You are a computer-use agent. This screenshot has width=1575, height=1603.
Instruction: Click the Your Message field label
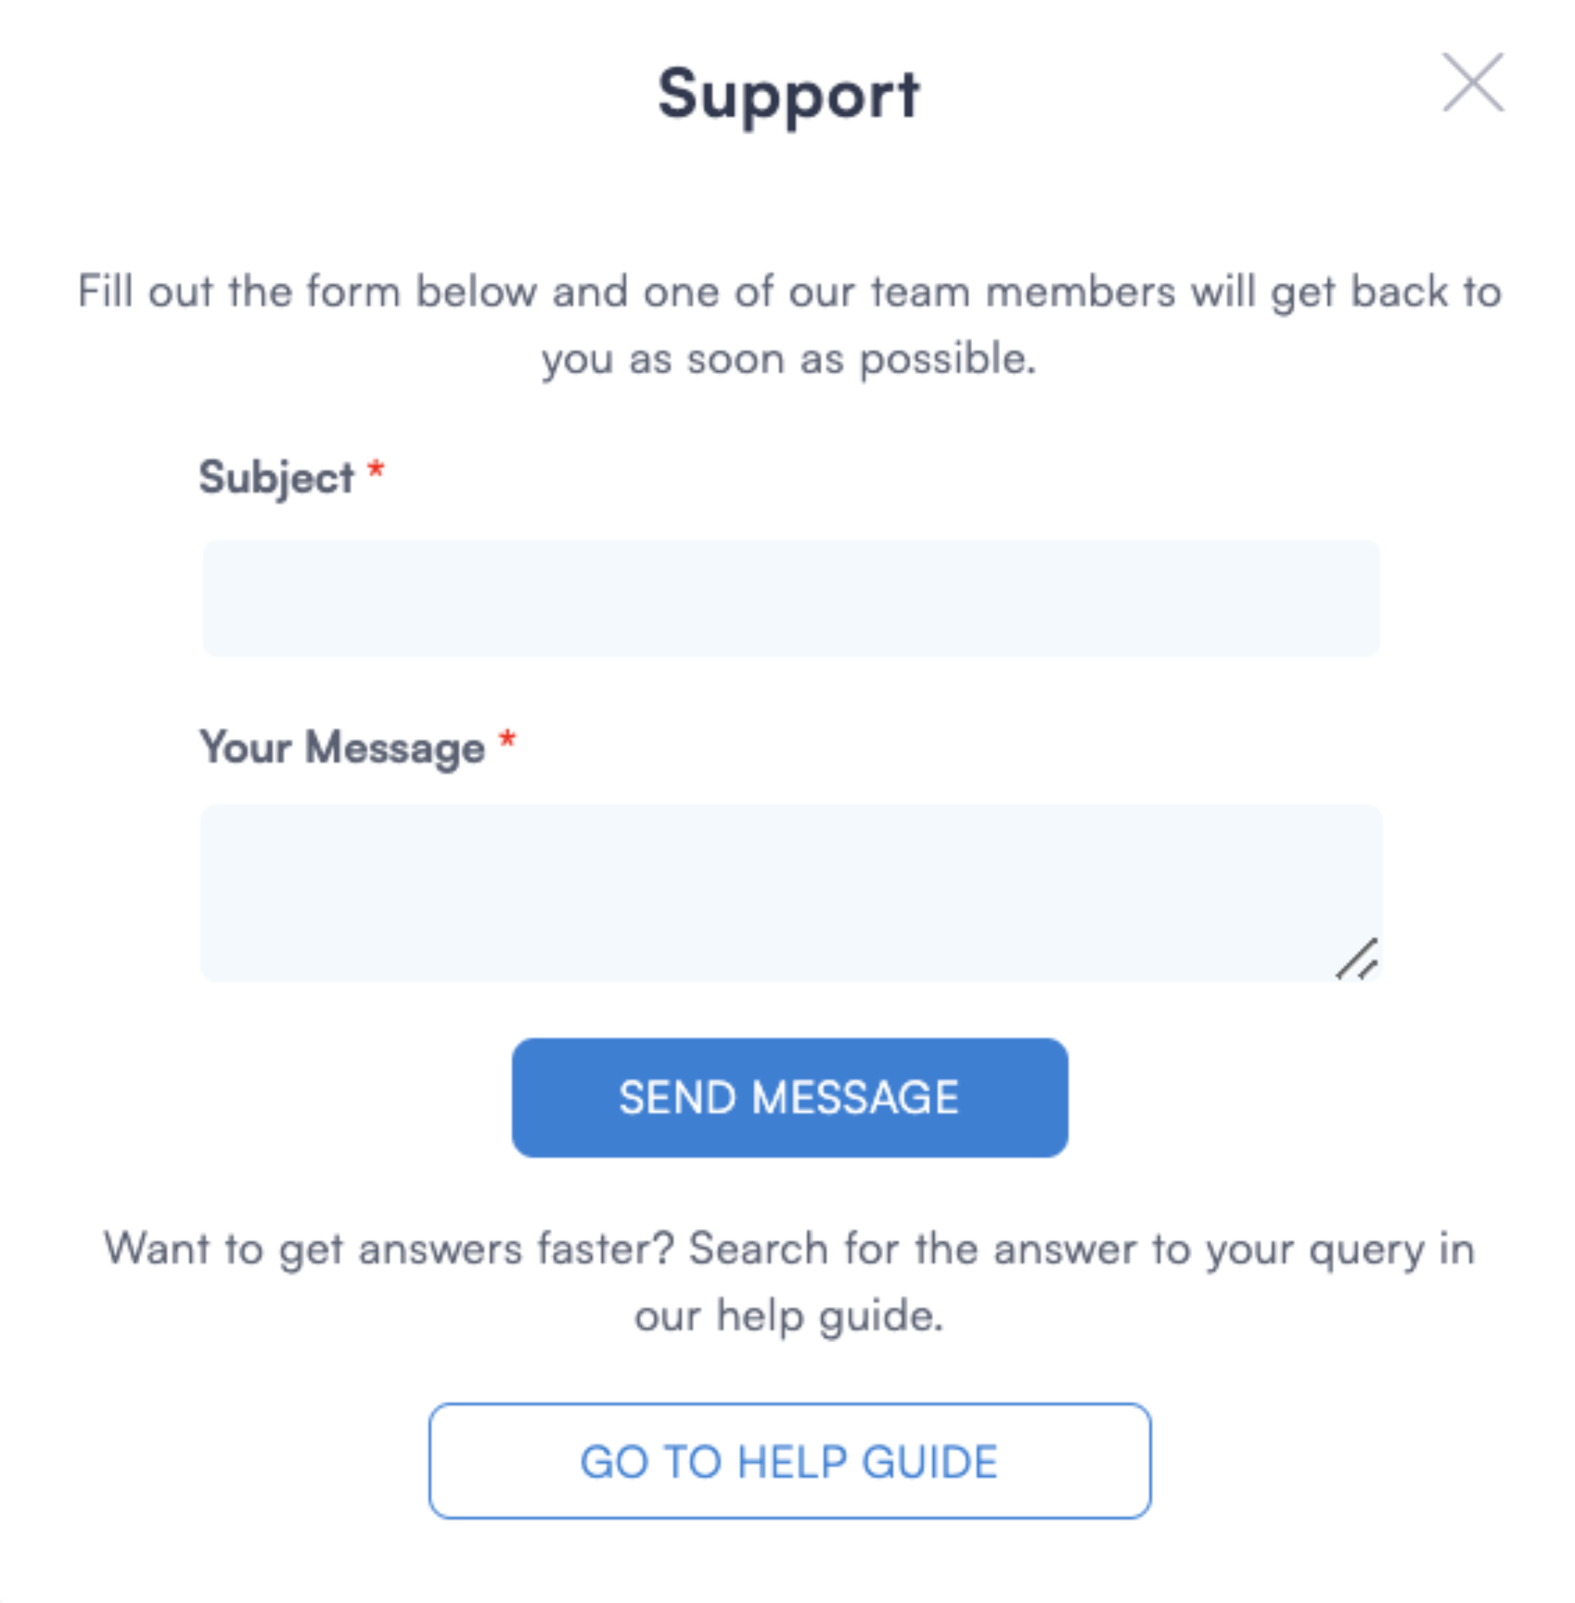341,747
